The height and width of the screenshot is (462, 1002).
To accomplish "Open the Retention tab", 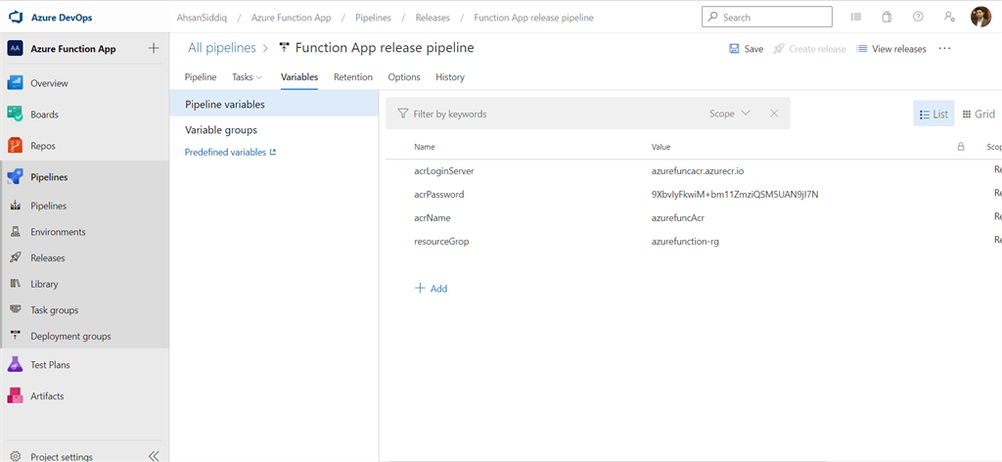I will pos(353,76).
